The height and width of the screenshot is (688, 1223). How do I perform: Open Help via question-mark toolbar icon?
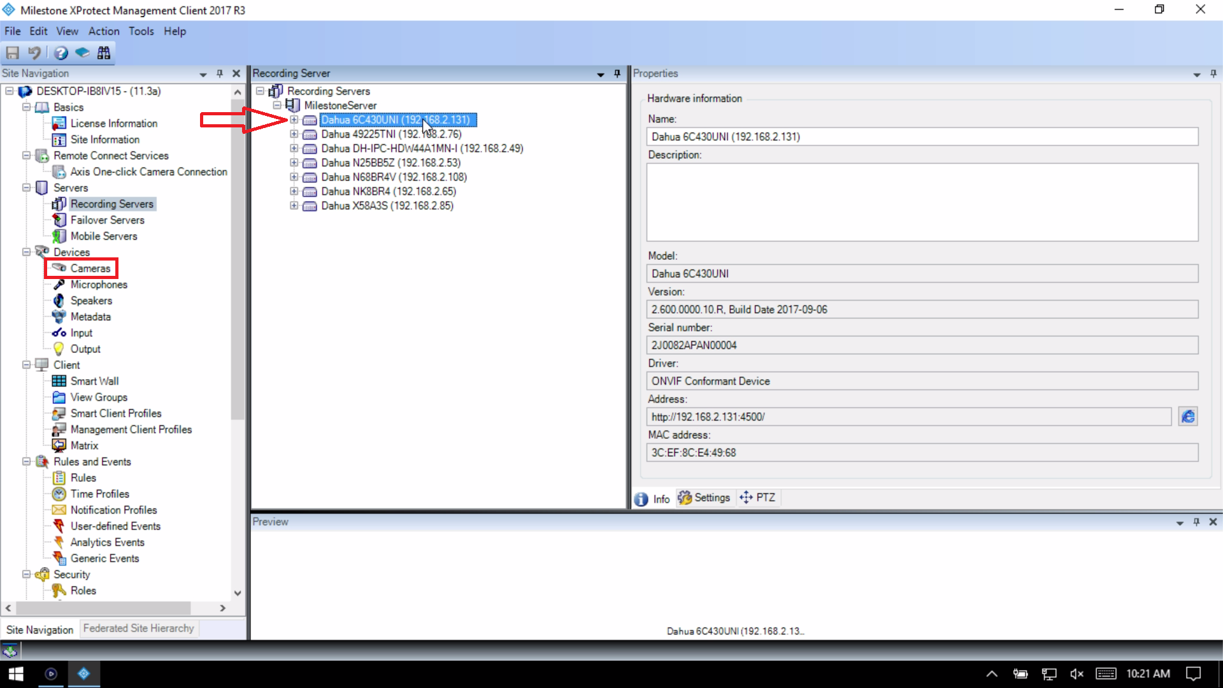click(61, 53)
